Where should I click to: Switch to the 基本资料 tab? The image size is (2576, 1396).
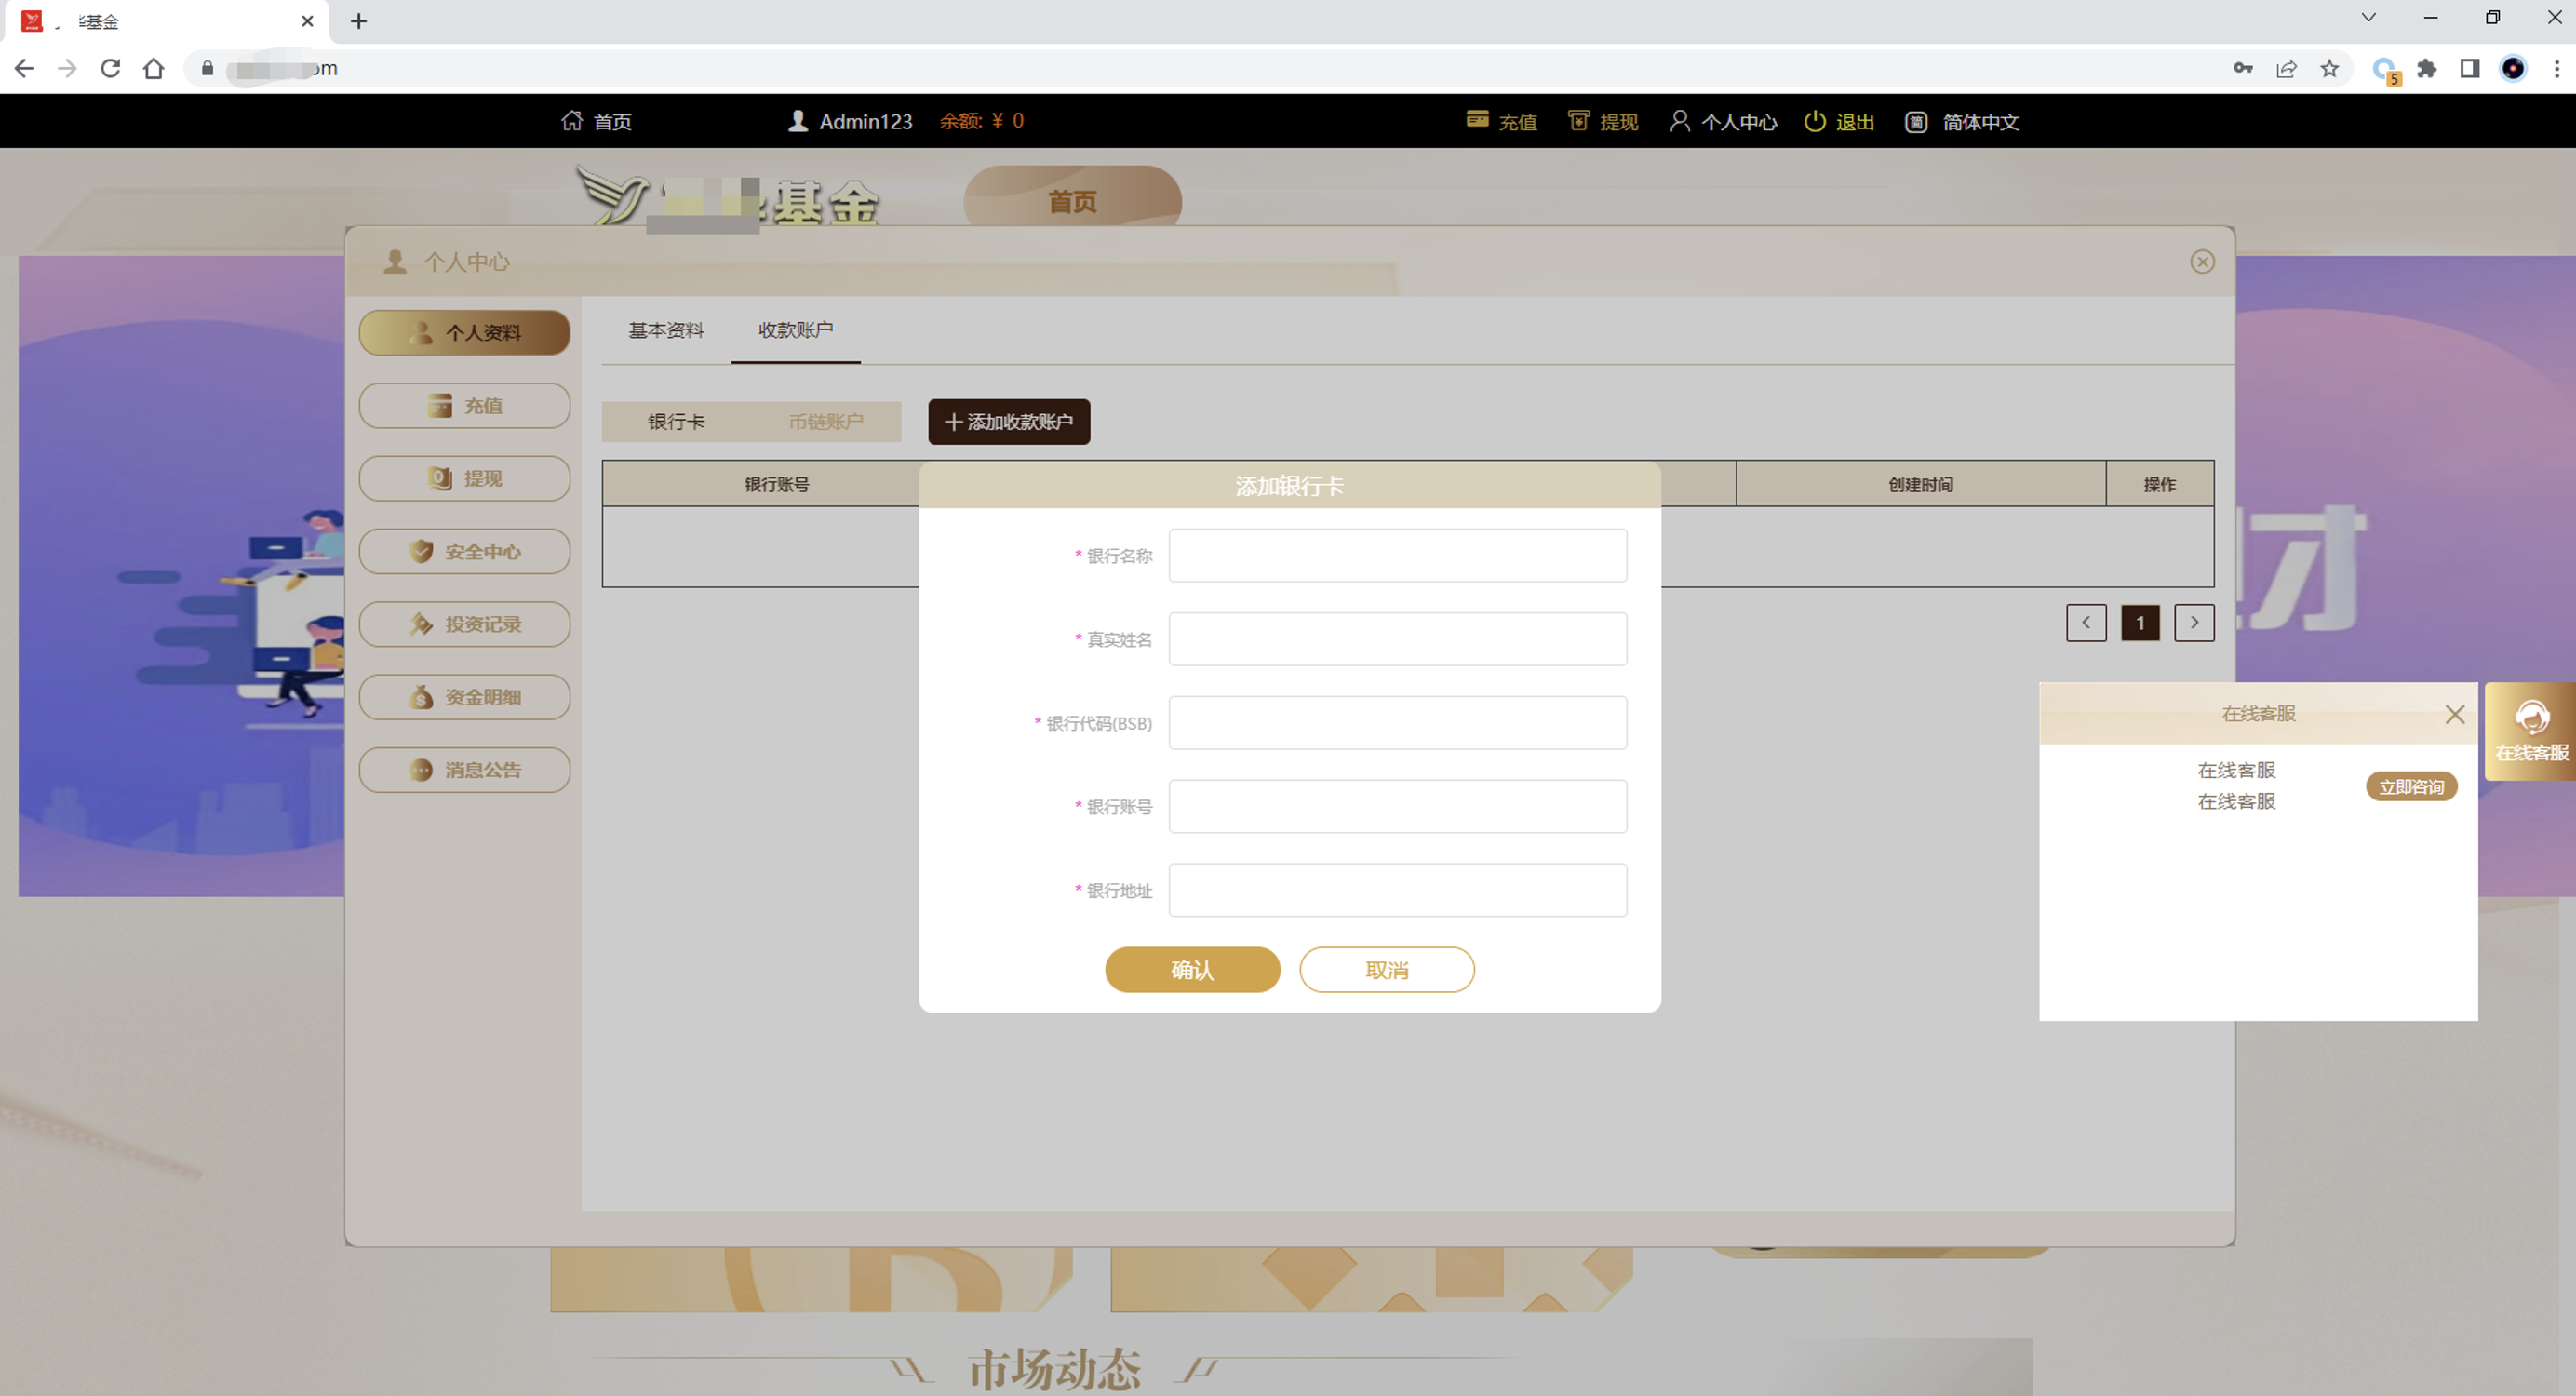666,330
